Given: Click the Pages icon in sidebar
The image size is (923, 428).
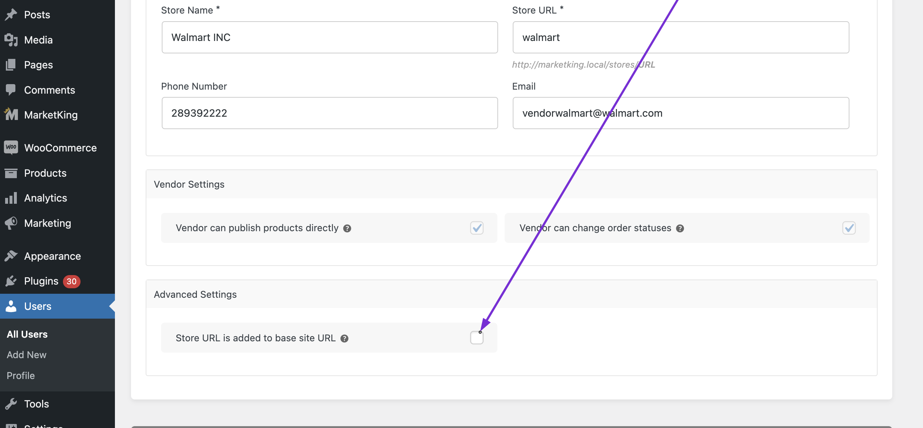Looking at the screenshot, I should (11, 65).
